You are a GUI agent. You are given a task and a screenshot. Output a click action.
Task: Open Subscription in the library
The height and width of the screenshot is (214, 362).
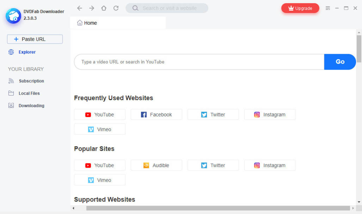[x=31, y=81]
